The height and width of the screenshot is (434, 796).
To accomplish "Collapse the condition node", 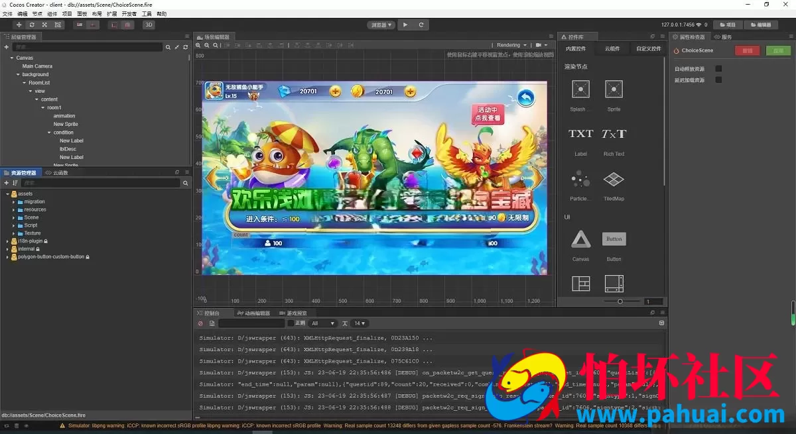I will (x=49, y=133).
